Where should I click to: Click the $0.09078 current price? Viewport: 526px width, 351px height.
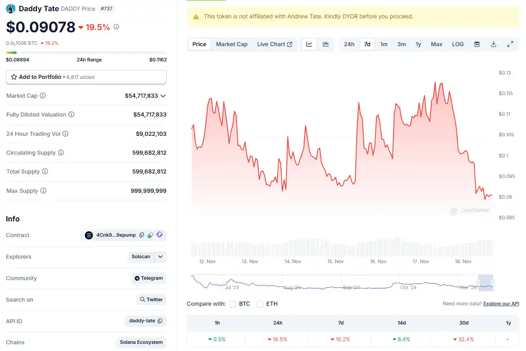point(40,27)
